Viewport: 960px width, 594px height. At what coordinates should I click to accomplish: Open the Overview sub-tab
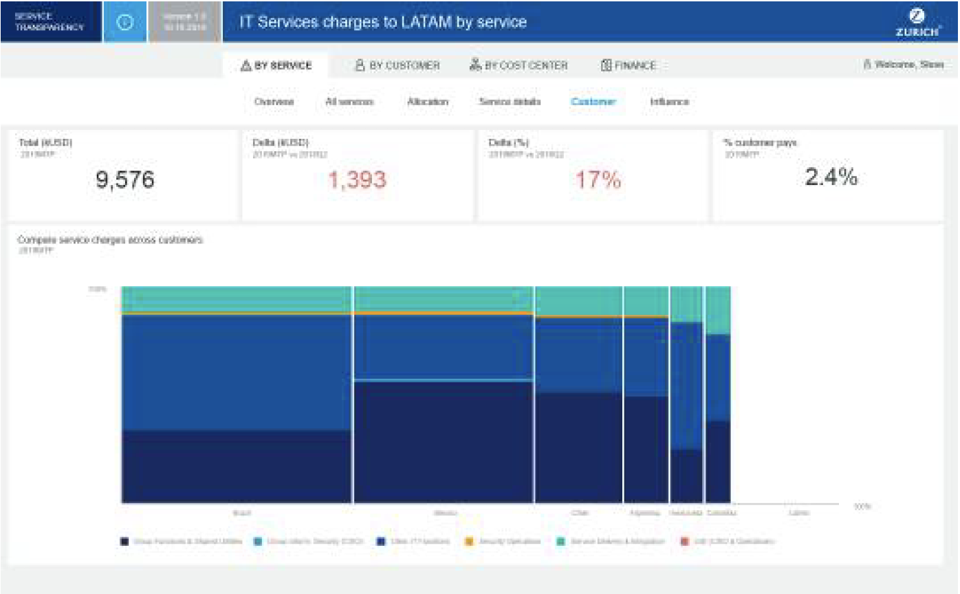point(274,102)
